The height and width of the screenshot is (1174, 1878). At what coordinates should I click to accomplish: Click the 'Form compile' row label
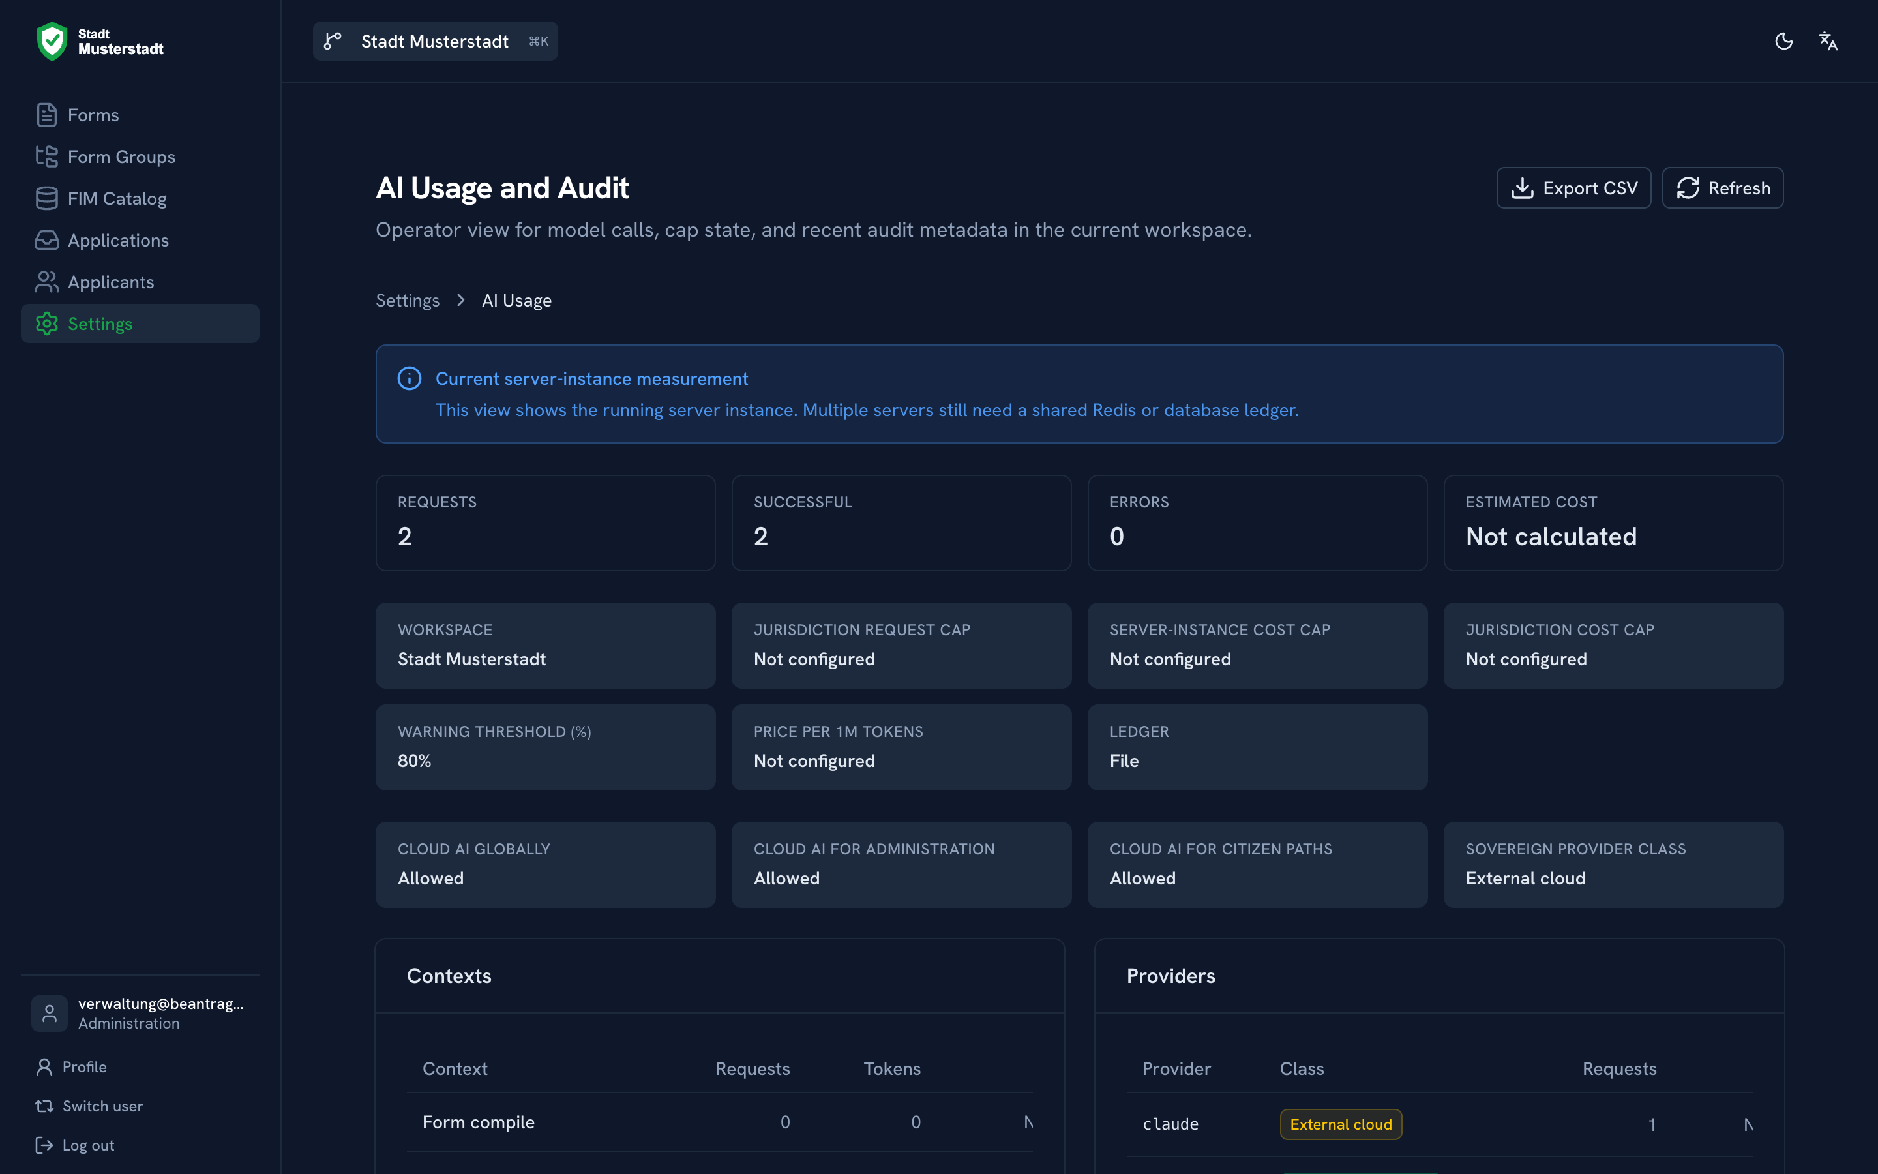(x=479, y=1122)
